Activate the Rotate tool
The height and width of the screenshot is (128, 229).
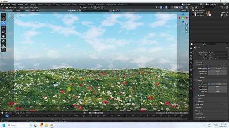[x=3, y=28]
